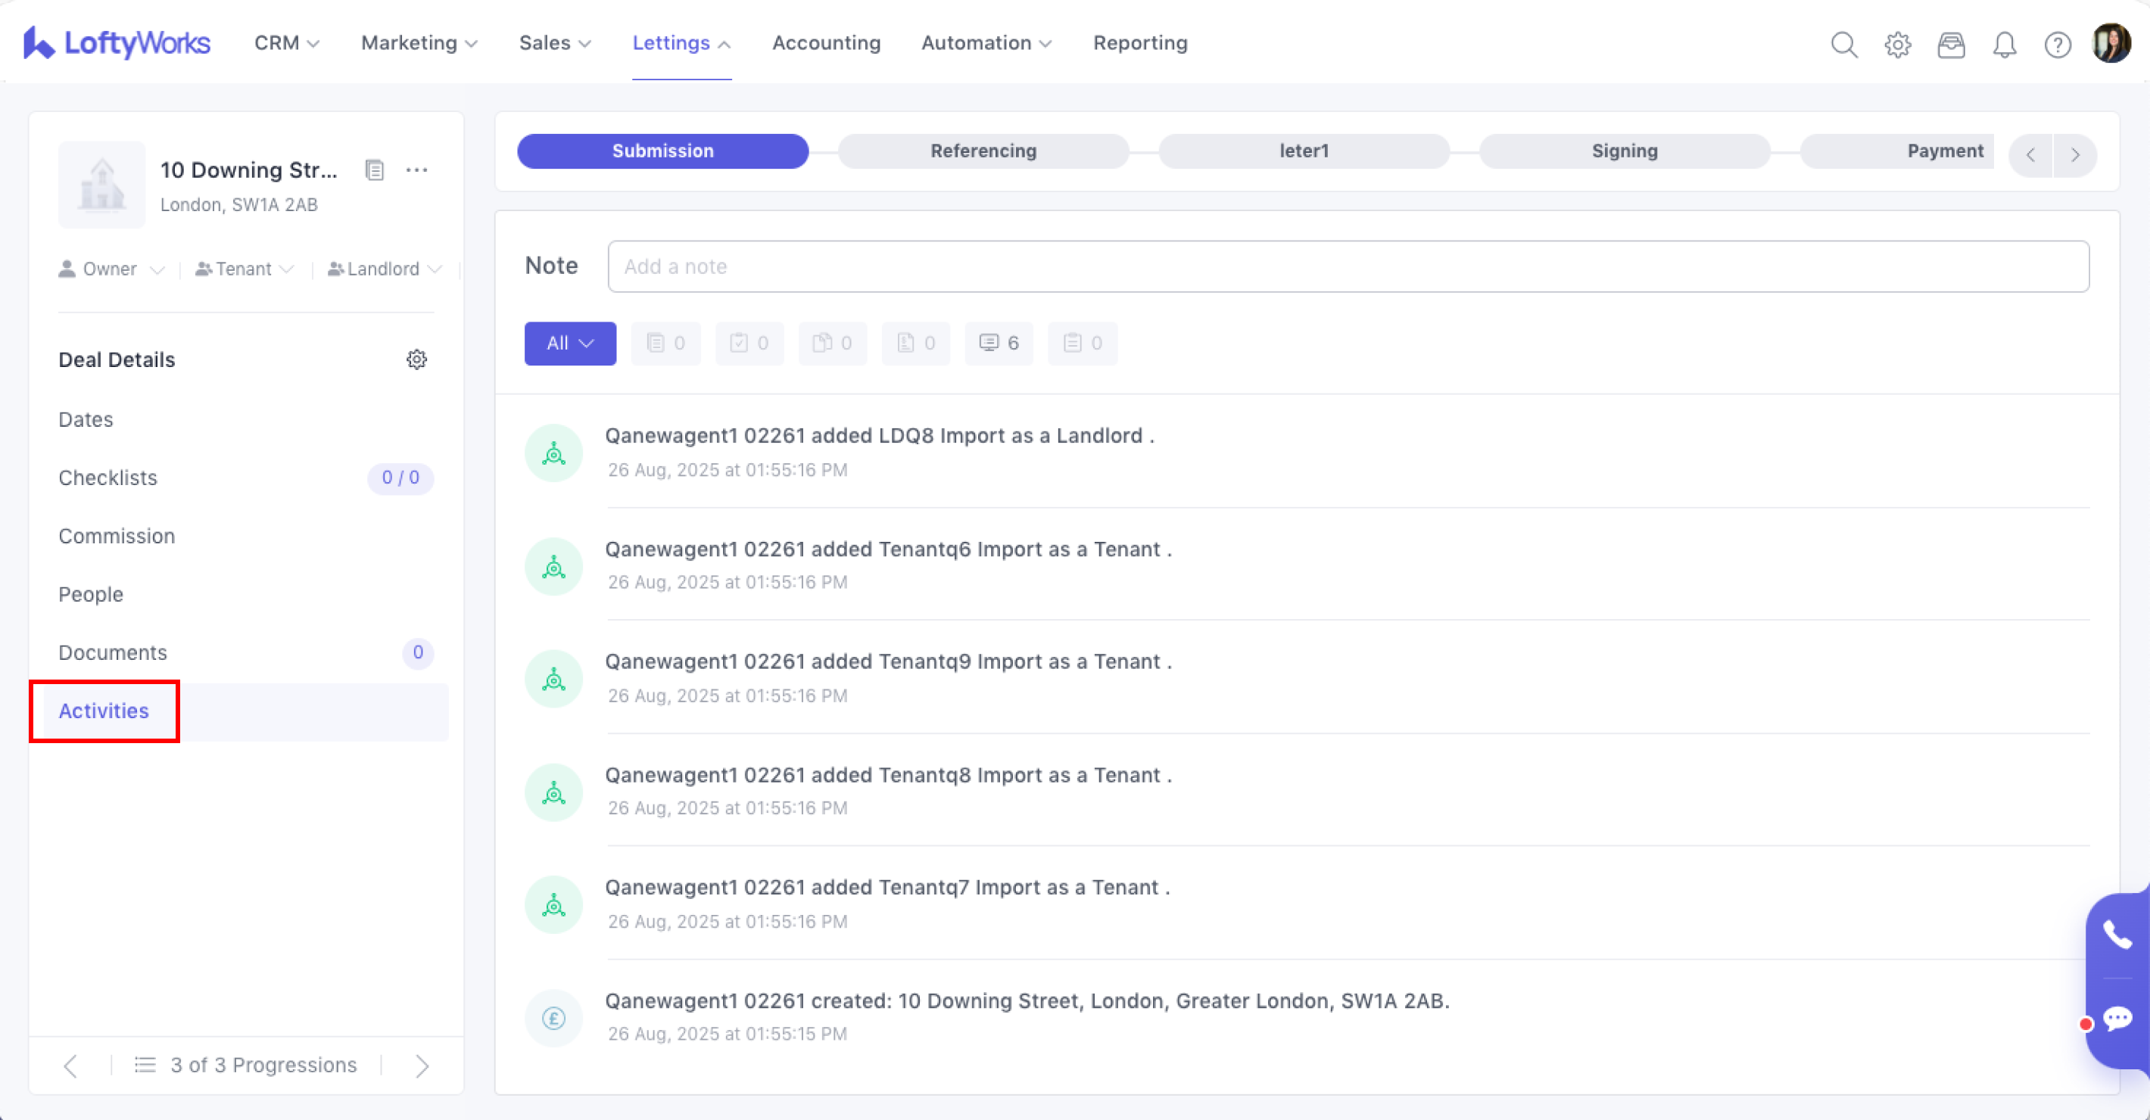Filter activities by the 6-count system log
The width and height of the screenshot is (2150, 1120).
[x=999, y=343]
